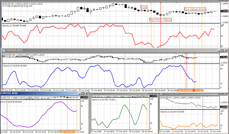Click the "EURUSD,H4 1.25410" chart header text
This screenshot has width=229, height=134.
coord(180,98)
